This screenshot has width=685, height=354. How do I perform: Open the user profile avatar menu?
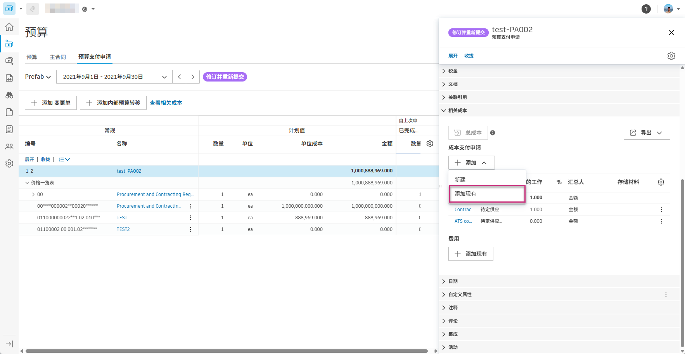[x=671, y=9]
